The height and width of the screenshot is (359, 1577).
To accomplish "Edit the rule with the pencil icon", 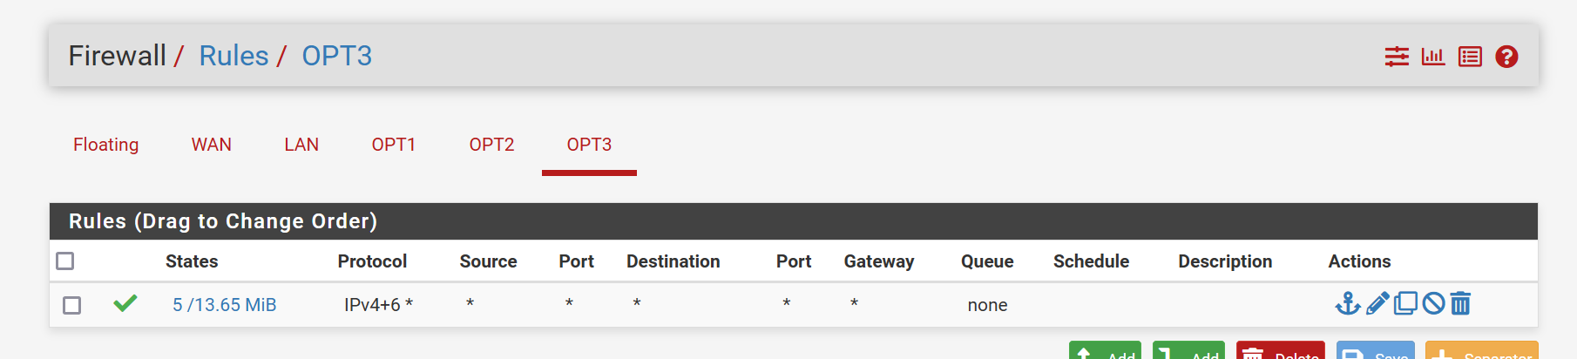I will tap(1377, 303).
